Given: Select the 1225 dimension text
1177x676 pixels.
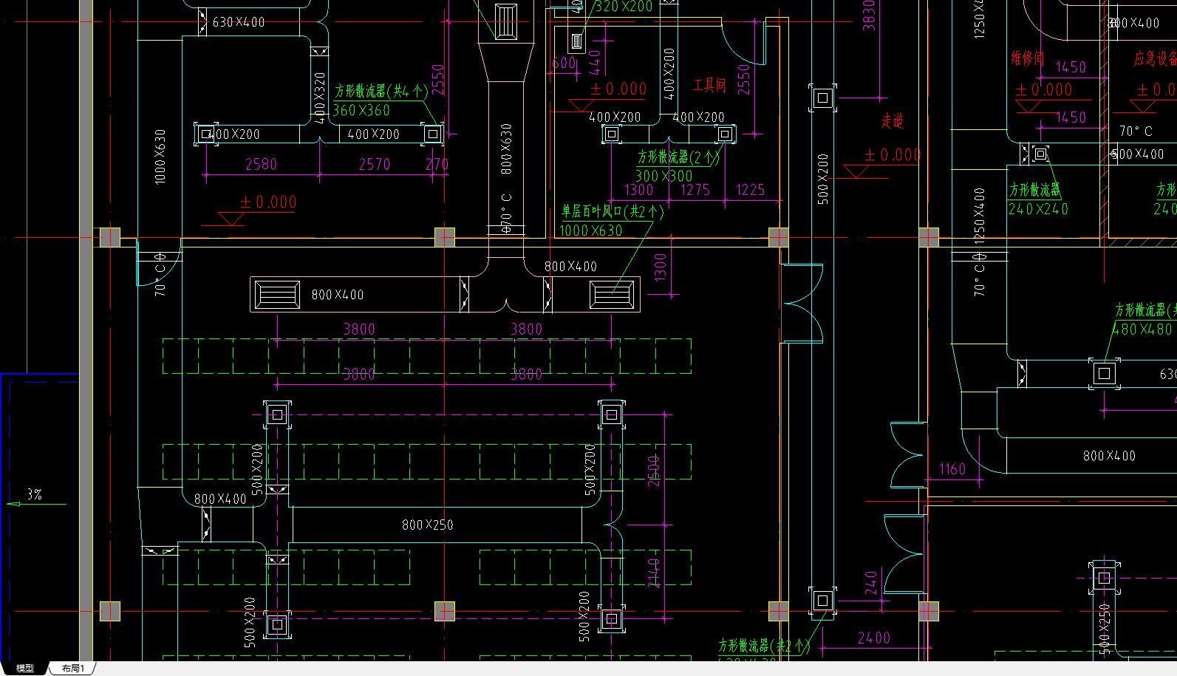Looking at the screenshot, I should pyautogui.click(x=750, y=190).
